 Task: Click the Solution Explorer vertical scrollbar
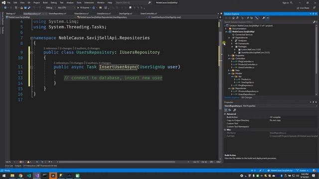point(316,51)
